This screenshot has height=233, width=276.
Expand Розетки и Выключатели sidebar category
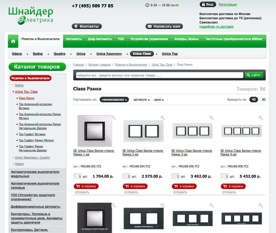pos(31,78)
